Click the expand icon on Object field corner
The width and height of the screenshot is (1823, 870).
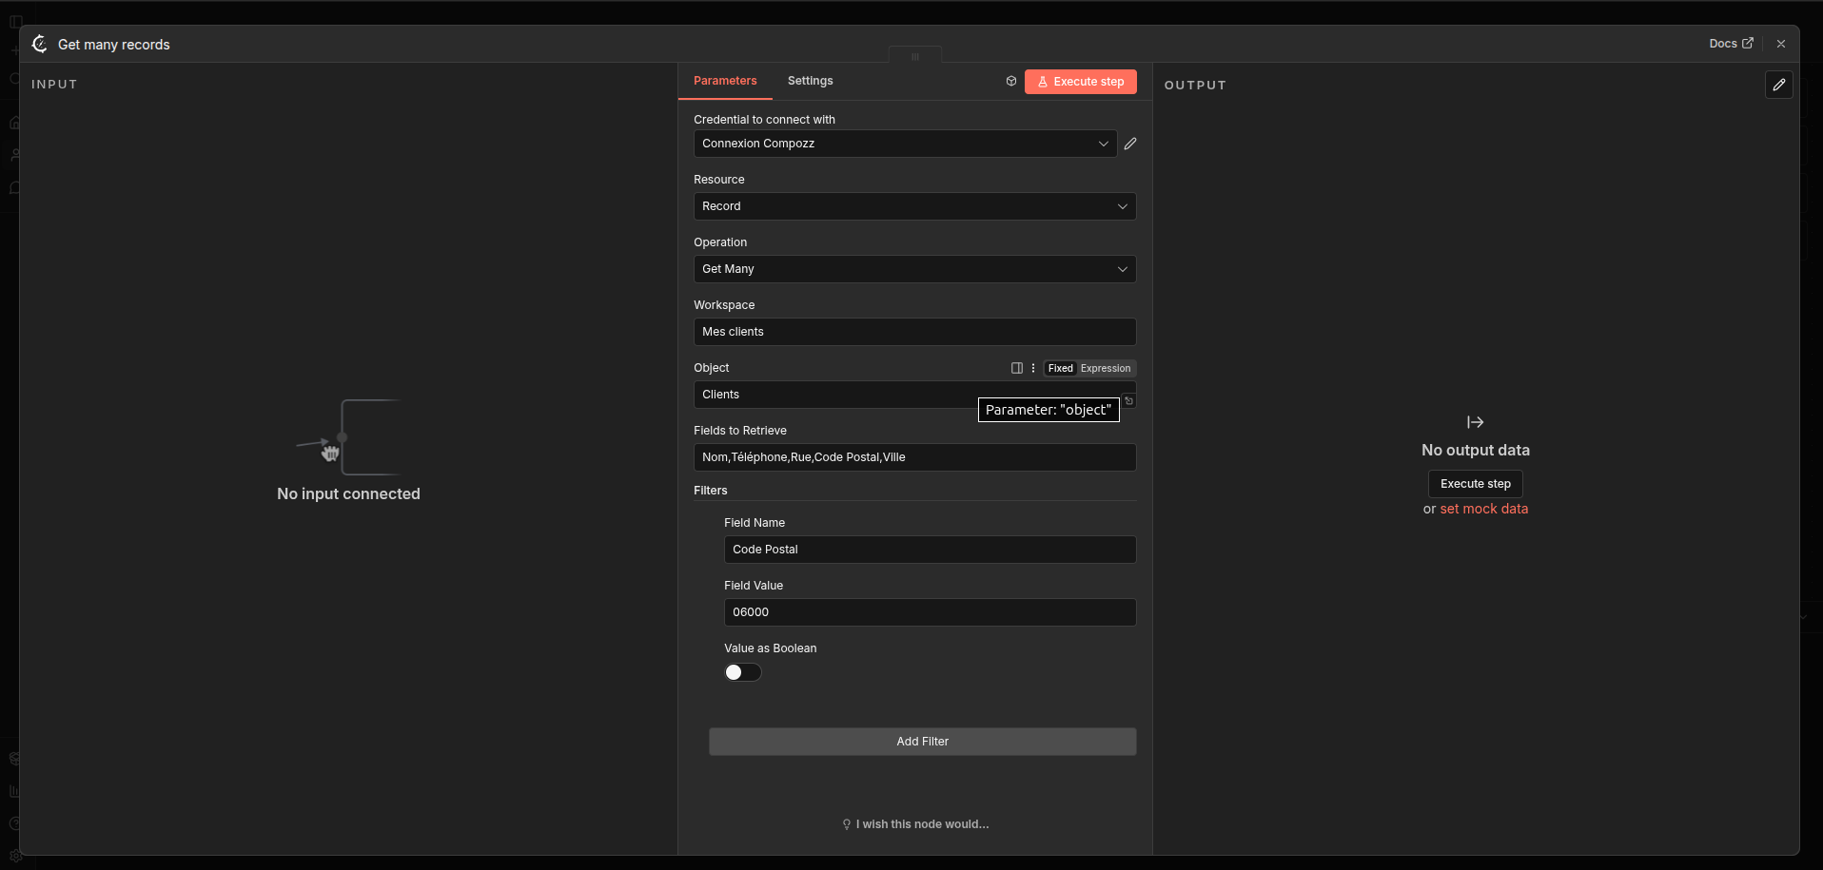coord(1129,400)
